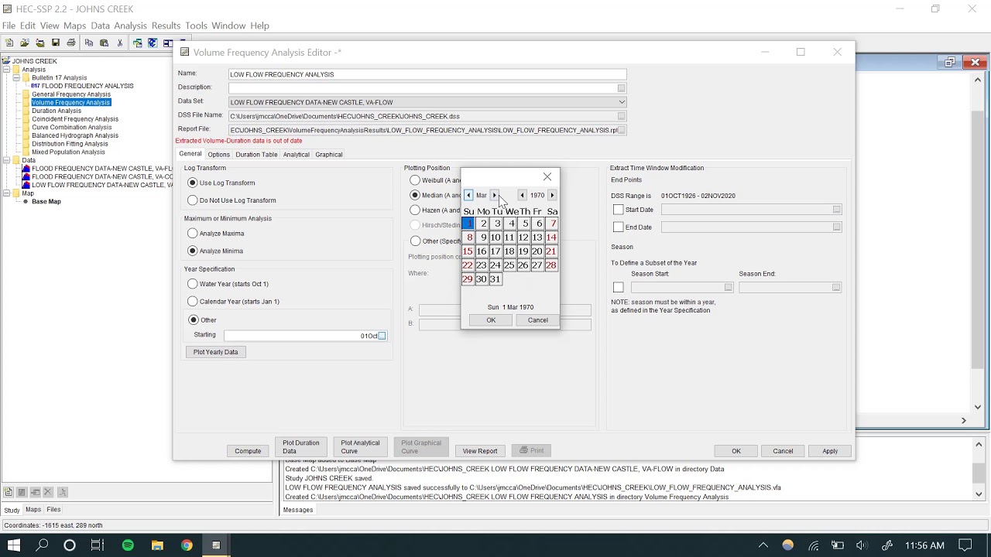Click the blue refresh arrows toolbar icon

coord(153,43)
